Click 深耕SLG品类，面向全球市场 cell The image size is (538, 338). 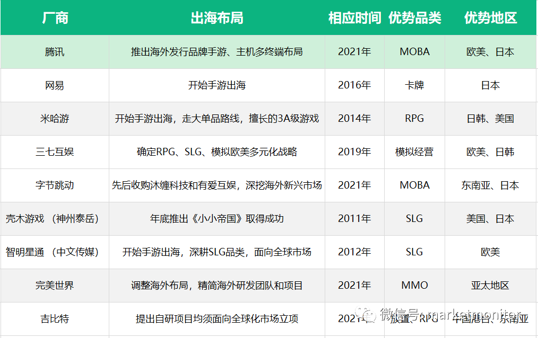point(217,252)
